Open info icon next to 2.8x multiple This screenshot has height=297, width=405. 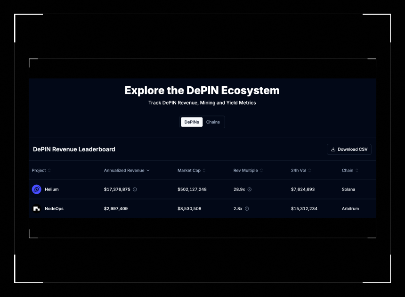(x=247, y=208)
